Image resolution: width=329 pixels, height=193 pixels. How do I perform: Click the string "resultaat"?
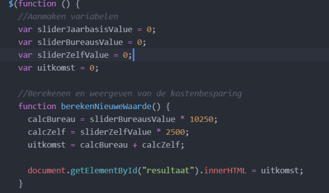click(x=168, y=170)
